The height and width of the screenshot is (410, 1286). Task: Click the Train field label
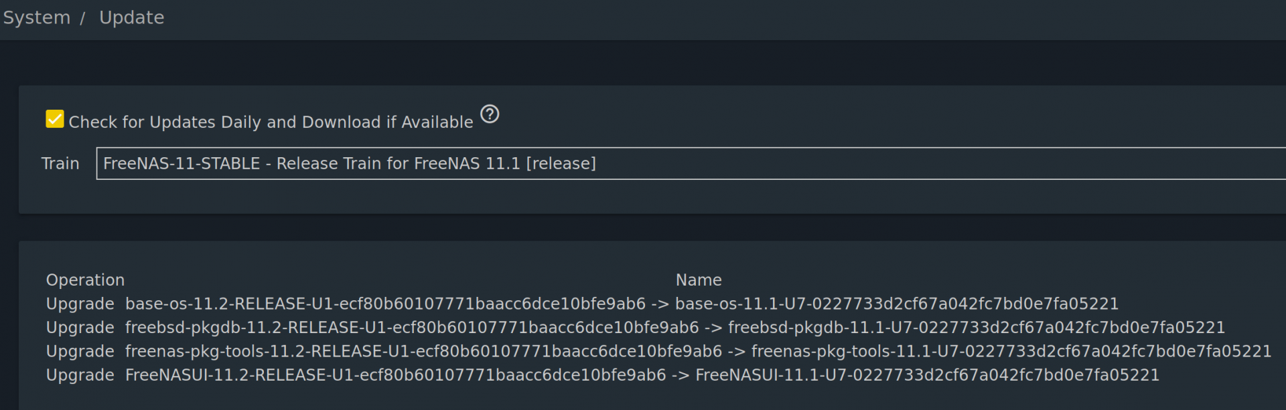60,164
